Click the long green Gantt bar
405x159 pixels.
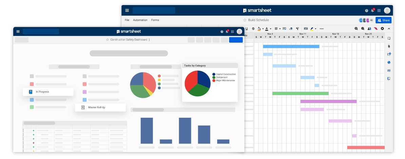[x=301, y=93]
